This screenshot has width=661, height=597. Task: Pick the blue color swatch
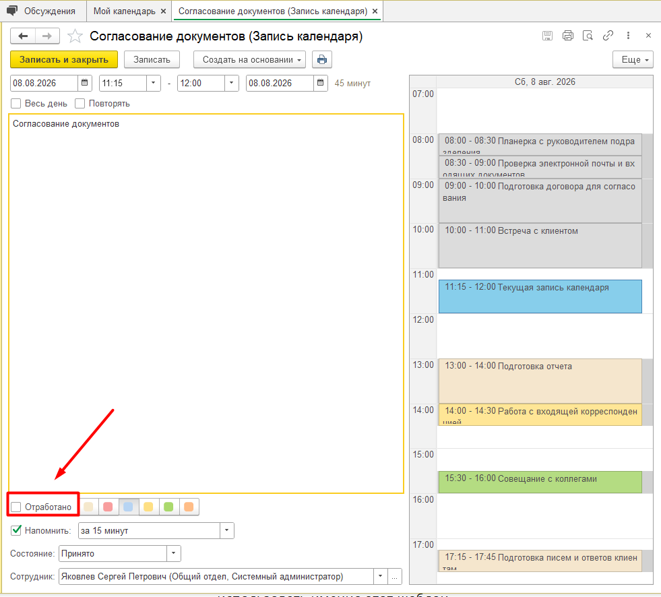click(x=128, y=507)
